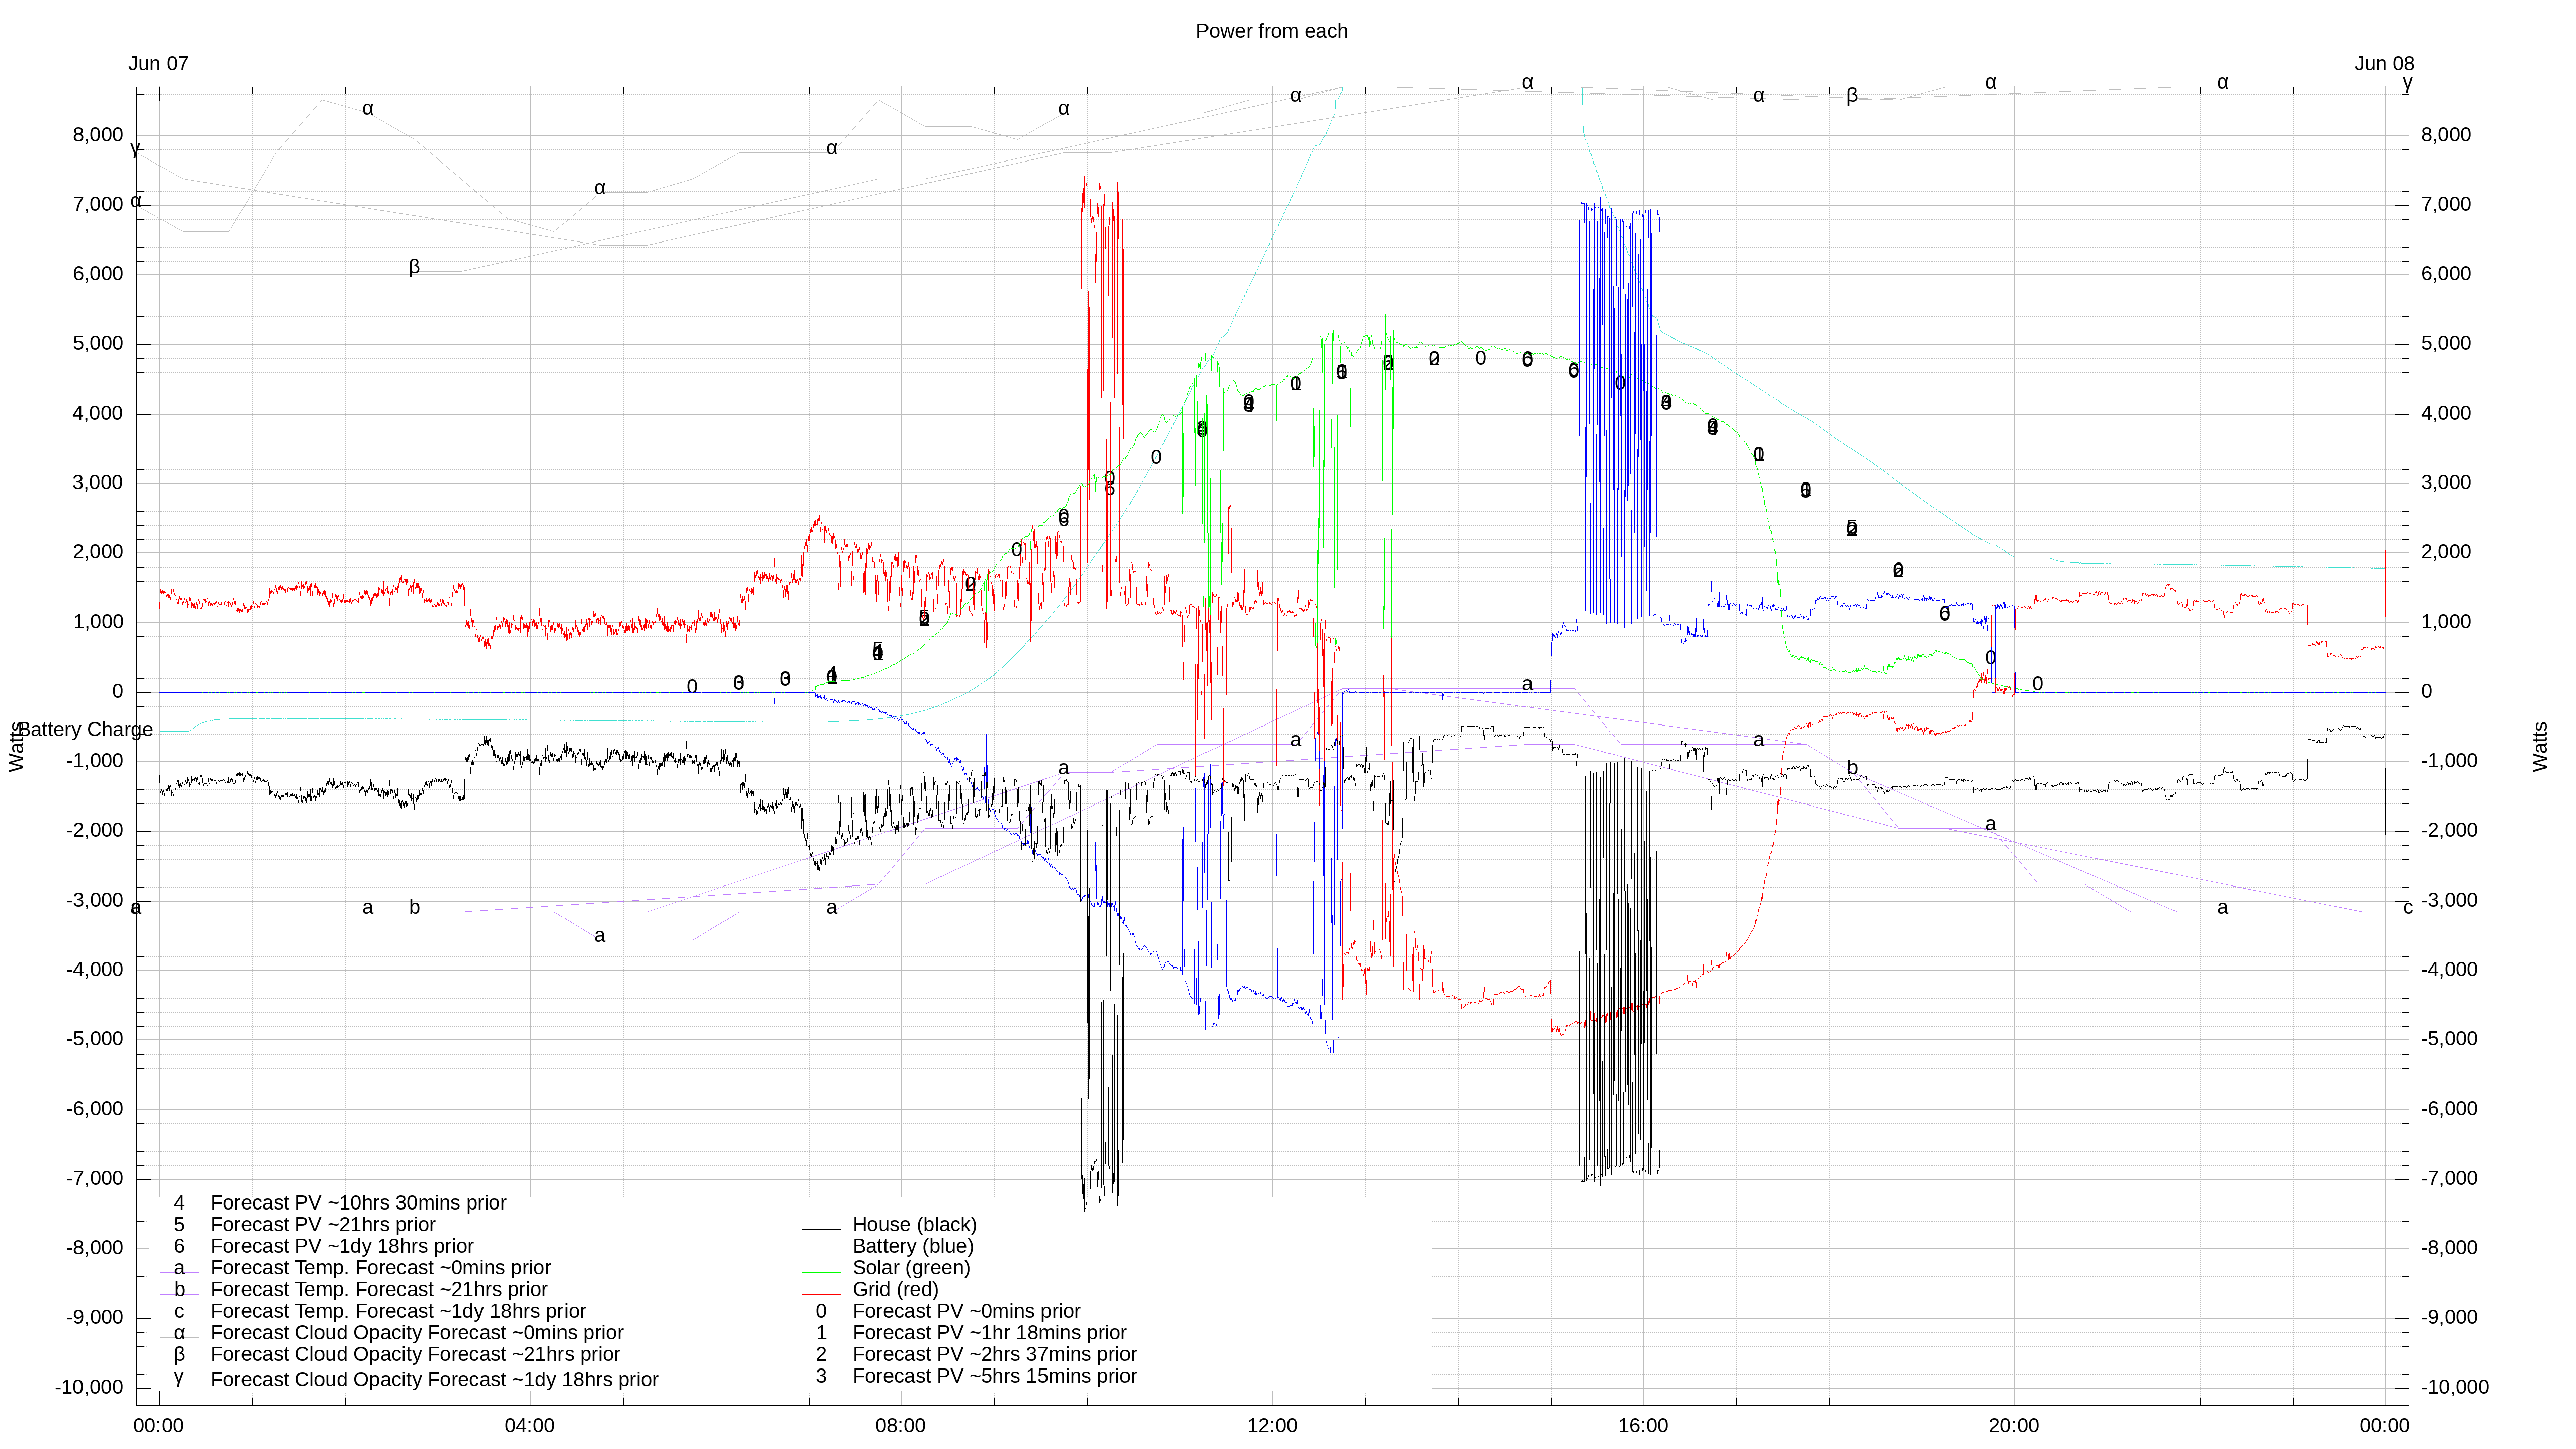
Task: Click the blue Battery legend line sample
Action: click(x=821, y=1251)
